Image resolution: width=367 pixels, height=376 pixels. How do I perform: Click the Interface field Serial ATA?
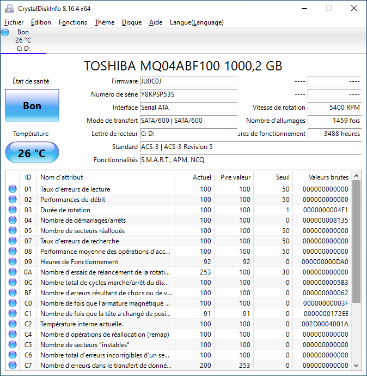tap(188, 108)
